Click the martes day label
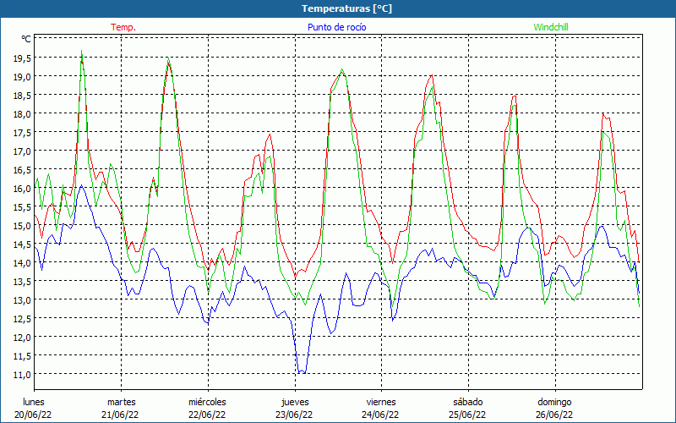 pyautogui.click(x=122, y=402)
